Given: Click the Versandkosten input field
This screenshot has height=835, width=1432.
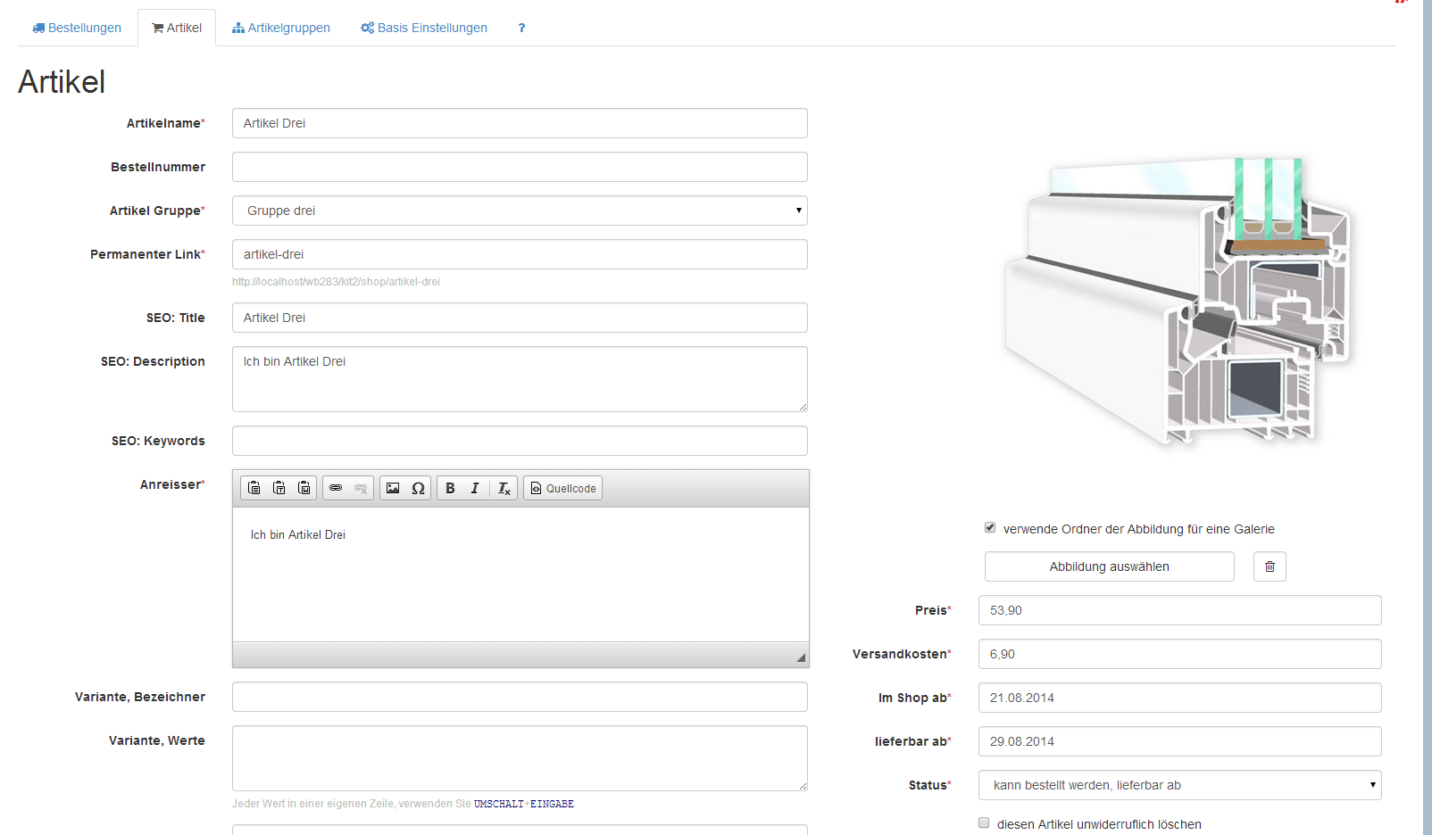Looking at the screenshot, I should click(1180, 654).
